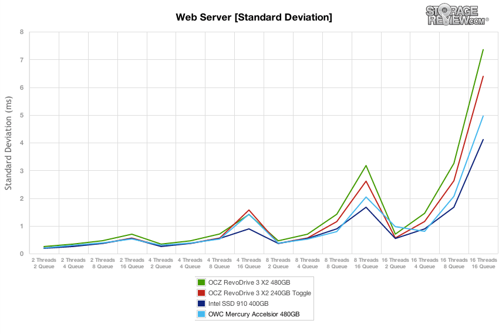Click the '4 Threads 2 Queue' axis label
499x334 pixels.
tap(161, 264)
